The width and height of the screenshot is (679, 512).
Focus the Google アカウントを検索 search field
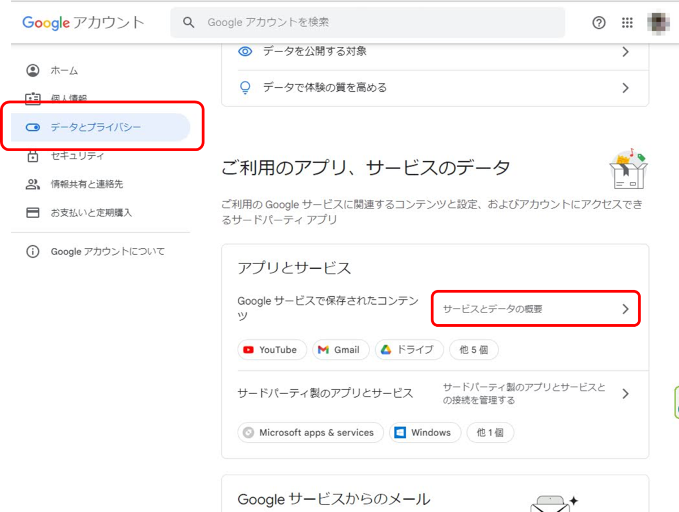(x=368, y=23)
